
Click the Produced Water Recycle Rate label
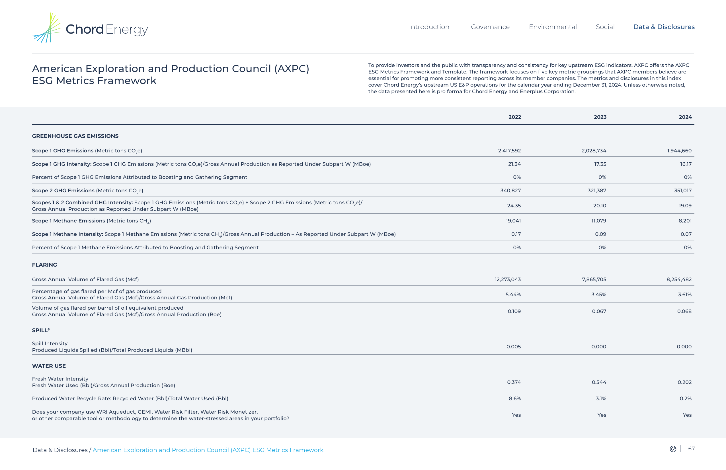click(130, 399)
